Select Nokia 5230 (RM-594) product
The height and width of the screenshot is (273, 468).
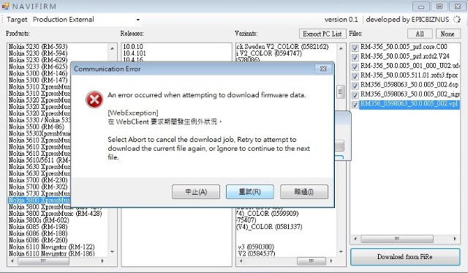[x=38, y=53]
